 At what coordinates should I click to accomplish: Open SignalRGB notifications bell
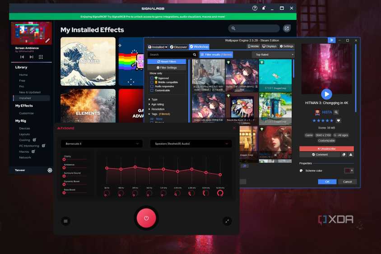point(264,8)
